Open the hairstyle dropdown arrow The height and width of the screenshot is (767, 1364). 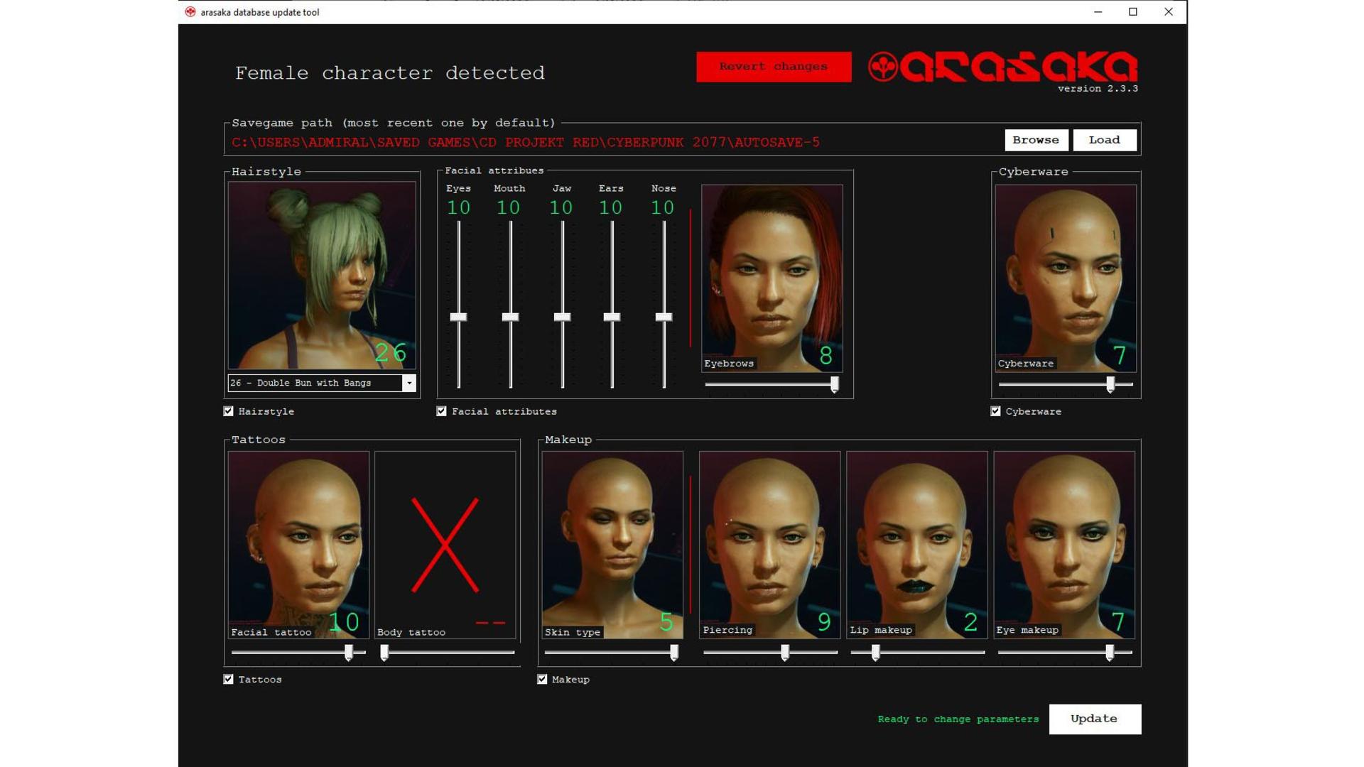tap(409, 383)
